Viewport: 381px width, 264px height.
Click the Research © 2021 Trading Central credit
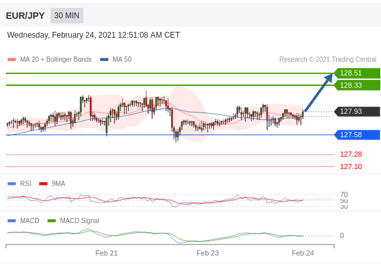tap(328, 60)
